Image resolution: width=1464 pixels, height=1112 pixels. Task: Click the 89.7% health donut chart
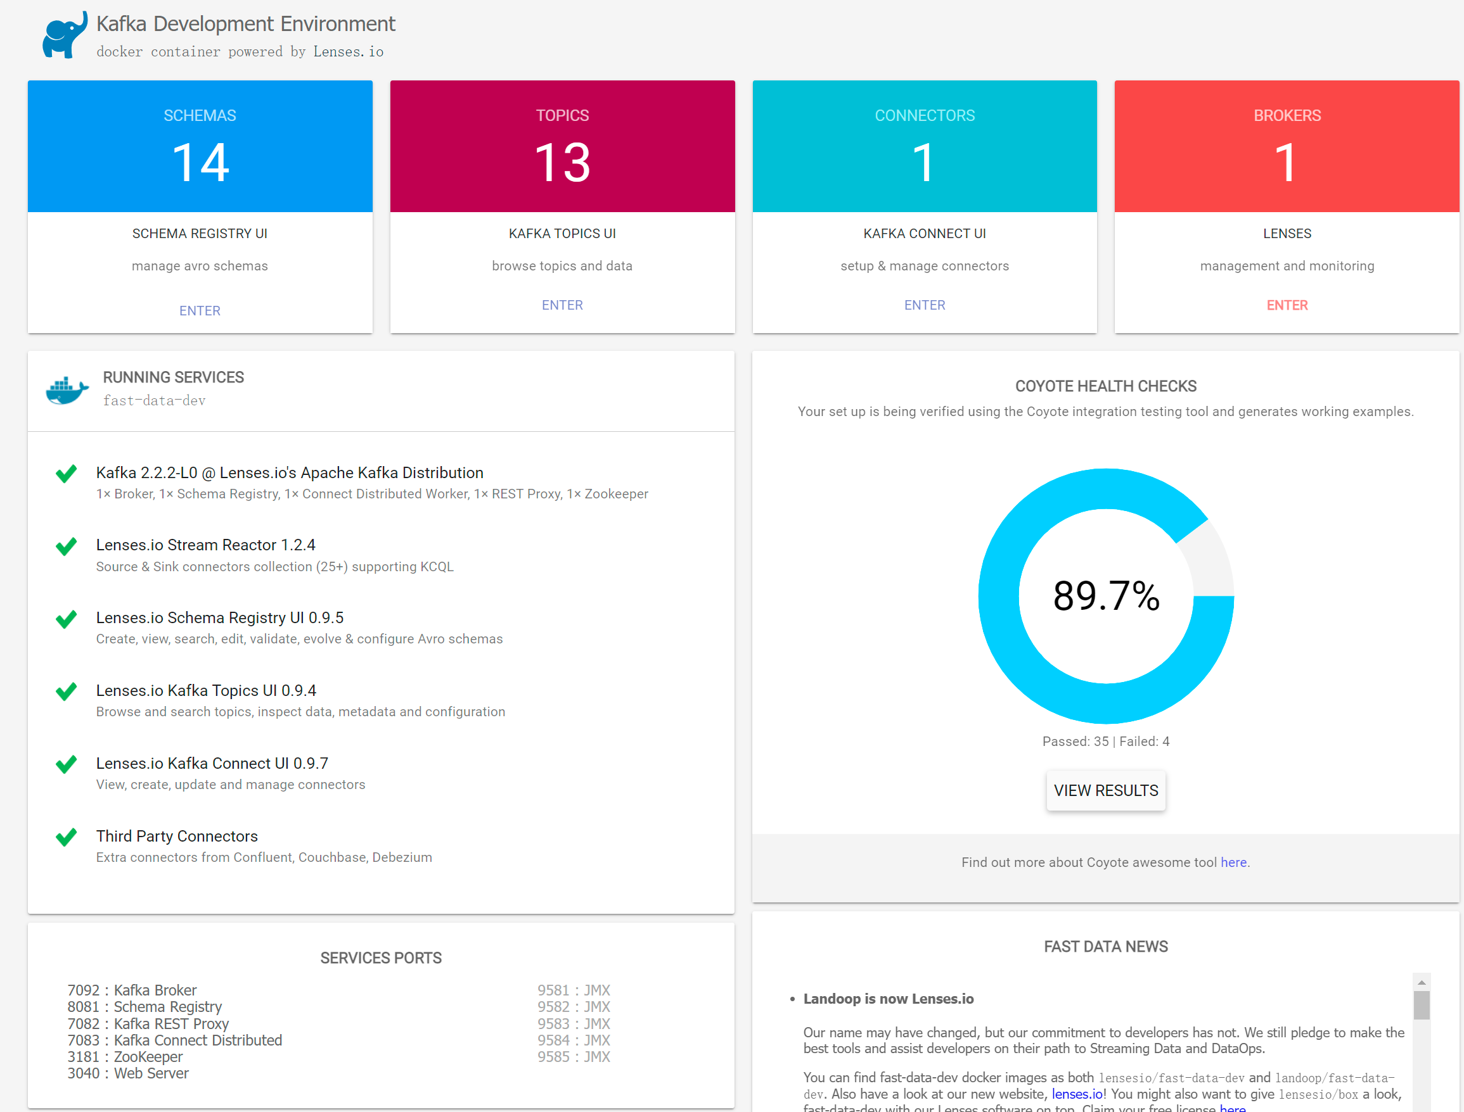click(1105, 596)
